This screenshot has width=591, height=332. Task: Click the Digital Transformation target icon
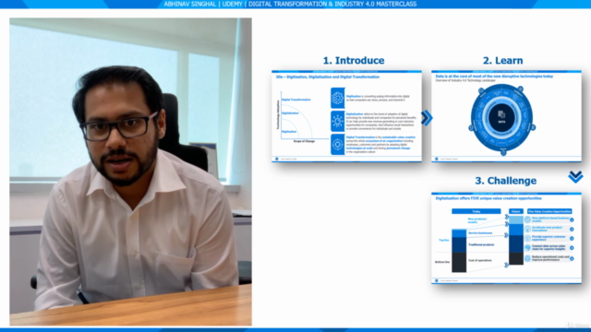[337, 144]
